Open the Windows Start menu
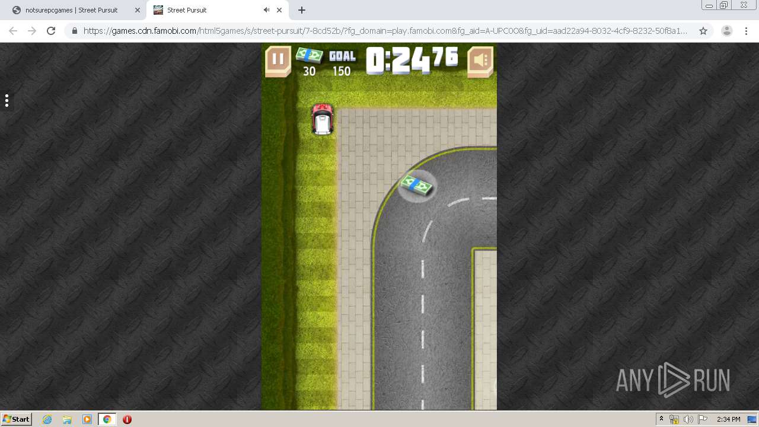Screen dimensions: 759x427 17,419
